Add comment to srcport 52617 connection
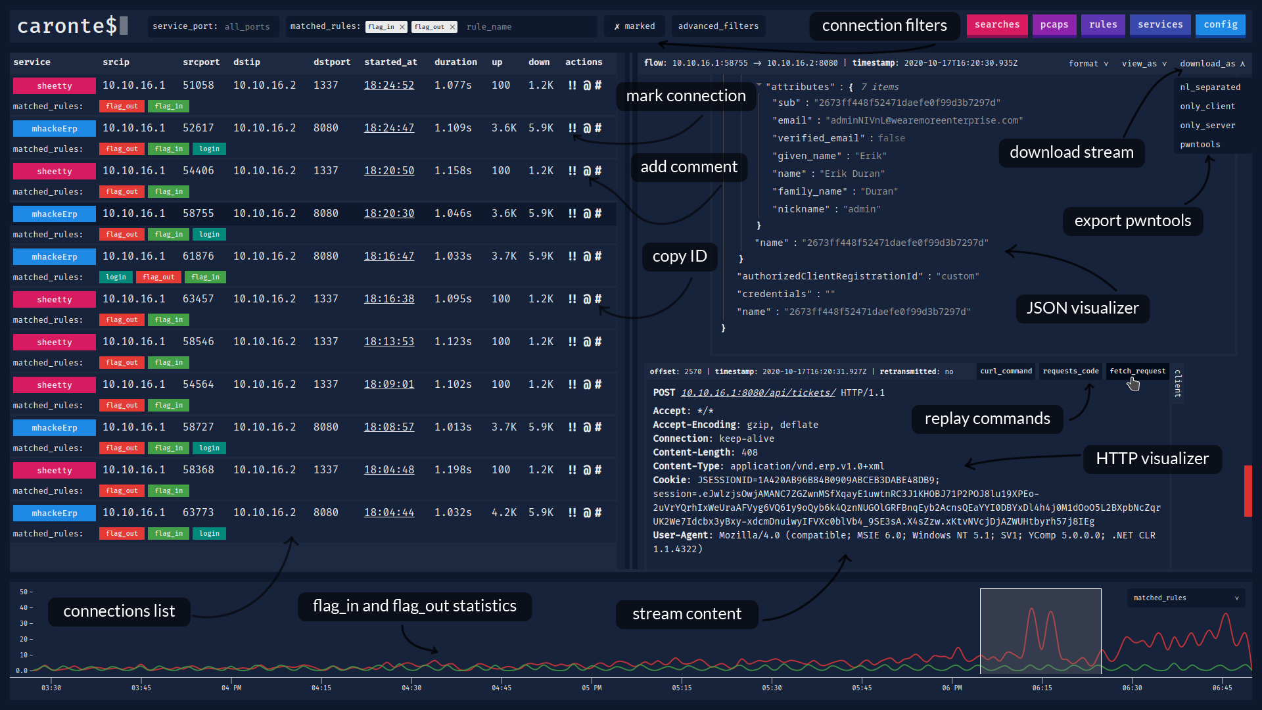The width and height of the screenshot is (1262, 710). click(586, 128)
